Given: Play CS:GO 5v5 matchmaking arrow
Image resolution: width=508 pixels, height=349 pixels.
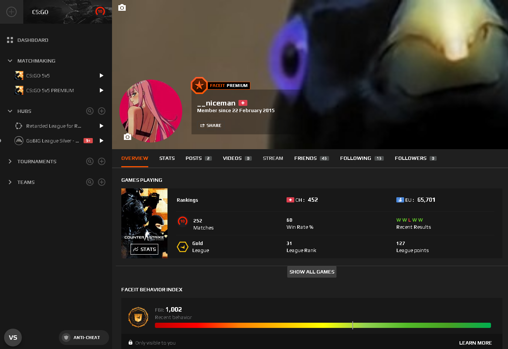Looking at the screenshot, I should 101,75.
